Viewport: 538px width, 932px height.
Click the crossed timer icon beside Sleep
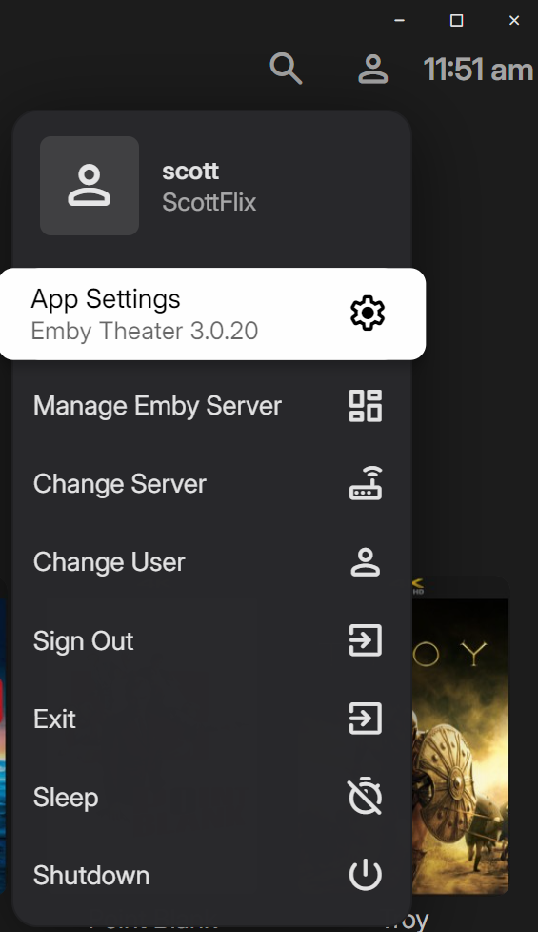click(366, 797)
